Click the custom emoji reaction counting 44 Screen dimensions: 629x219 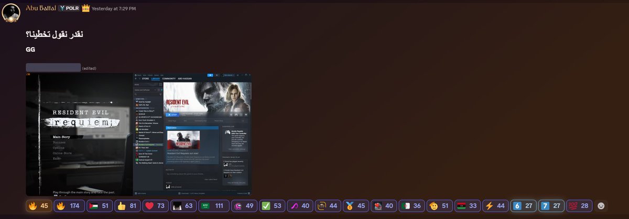(x=328, y=206)
